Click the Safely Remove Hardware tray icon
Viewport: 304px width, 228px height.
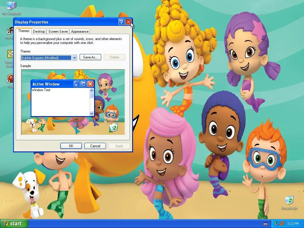pyautogui.click(x=276, y=224)
